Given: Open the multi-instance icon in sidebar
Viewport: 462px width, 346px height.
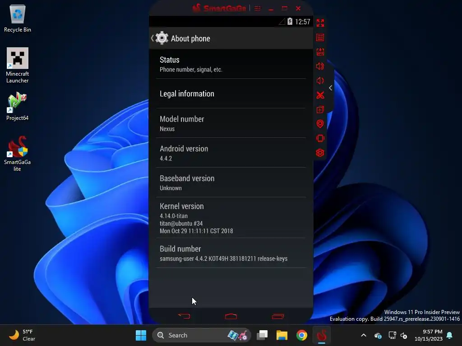Looking at the screenshot, I should (x=320, y=109).
